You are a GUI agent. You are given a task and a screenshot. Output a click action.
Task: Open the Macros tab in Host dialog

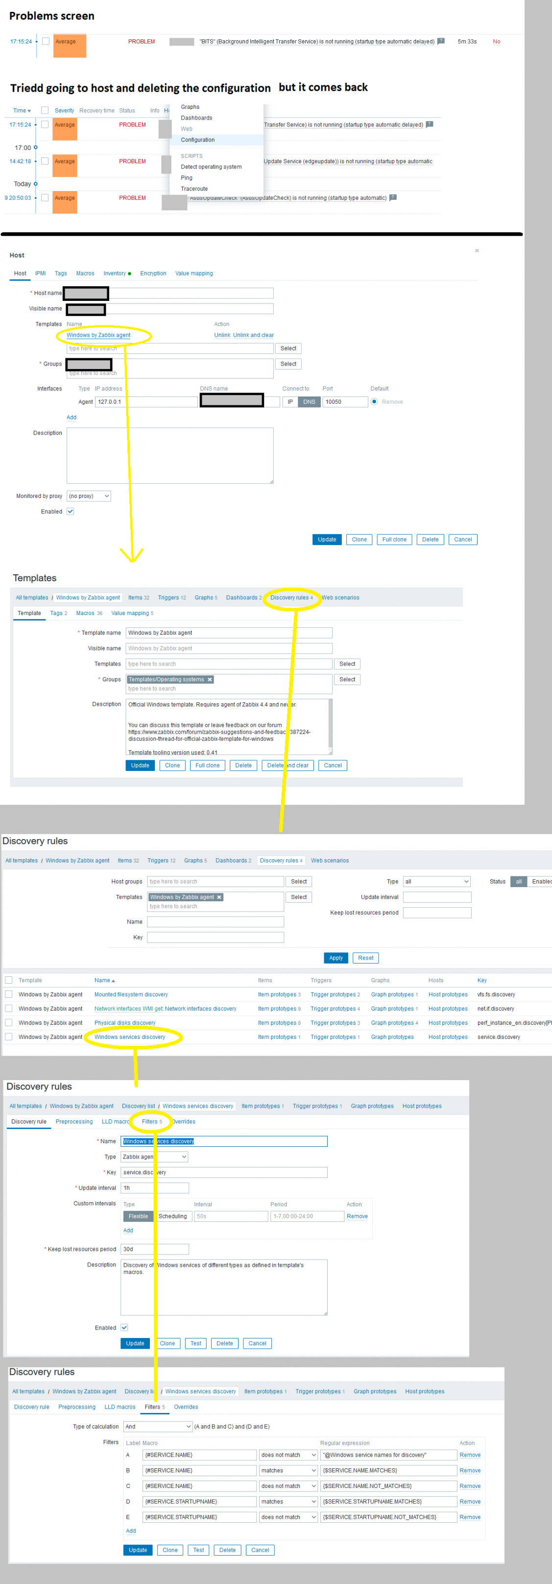[85, 273]
